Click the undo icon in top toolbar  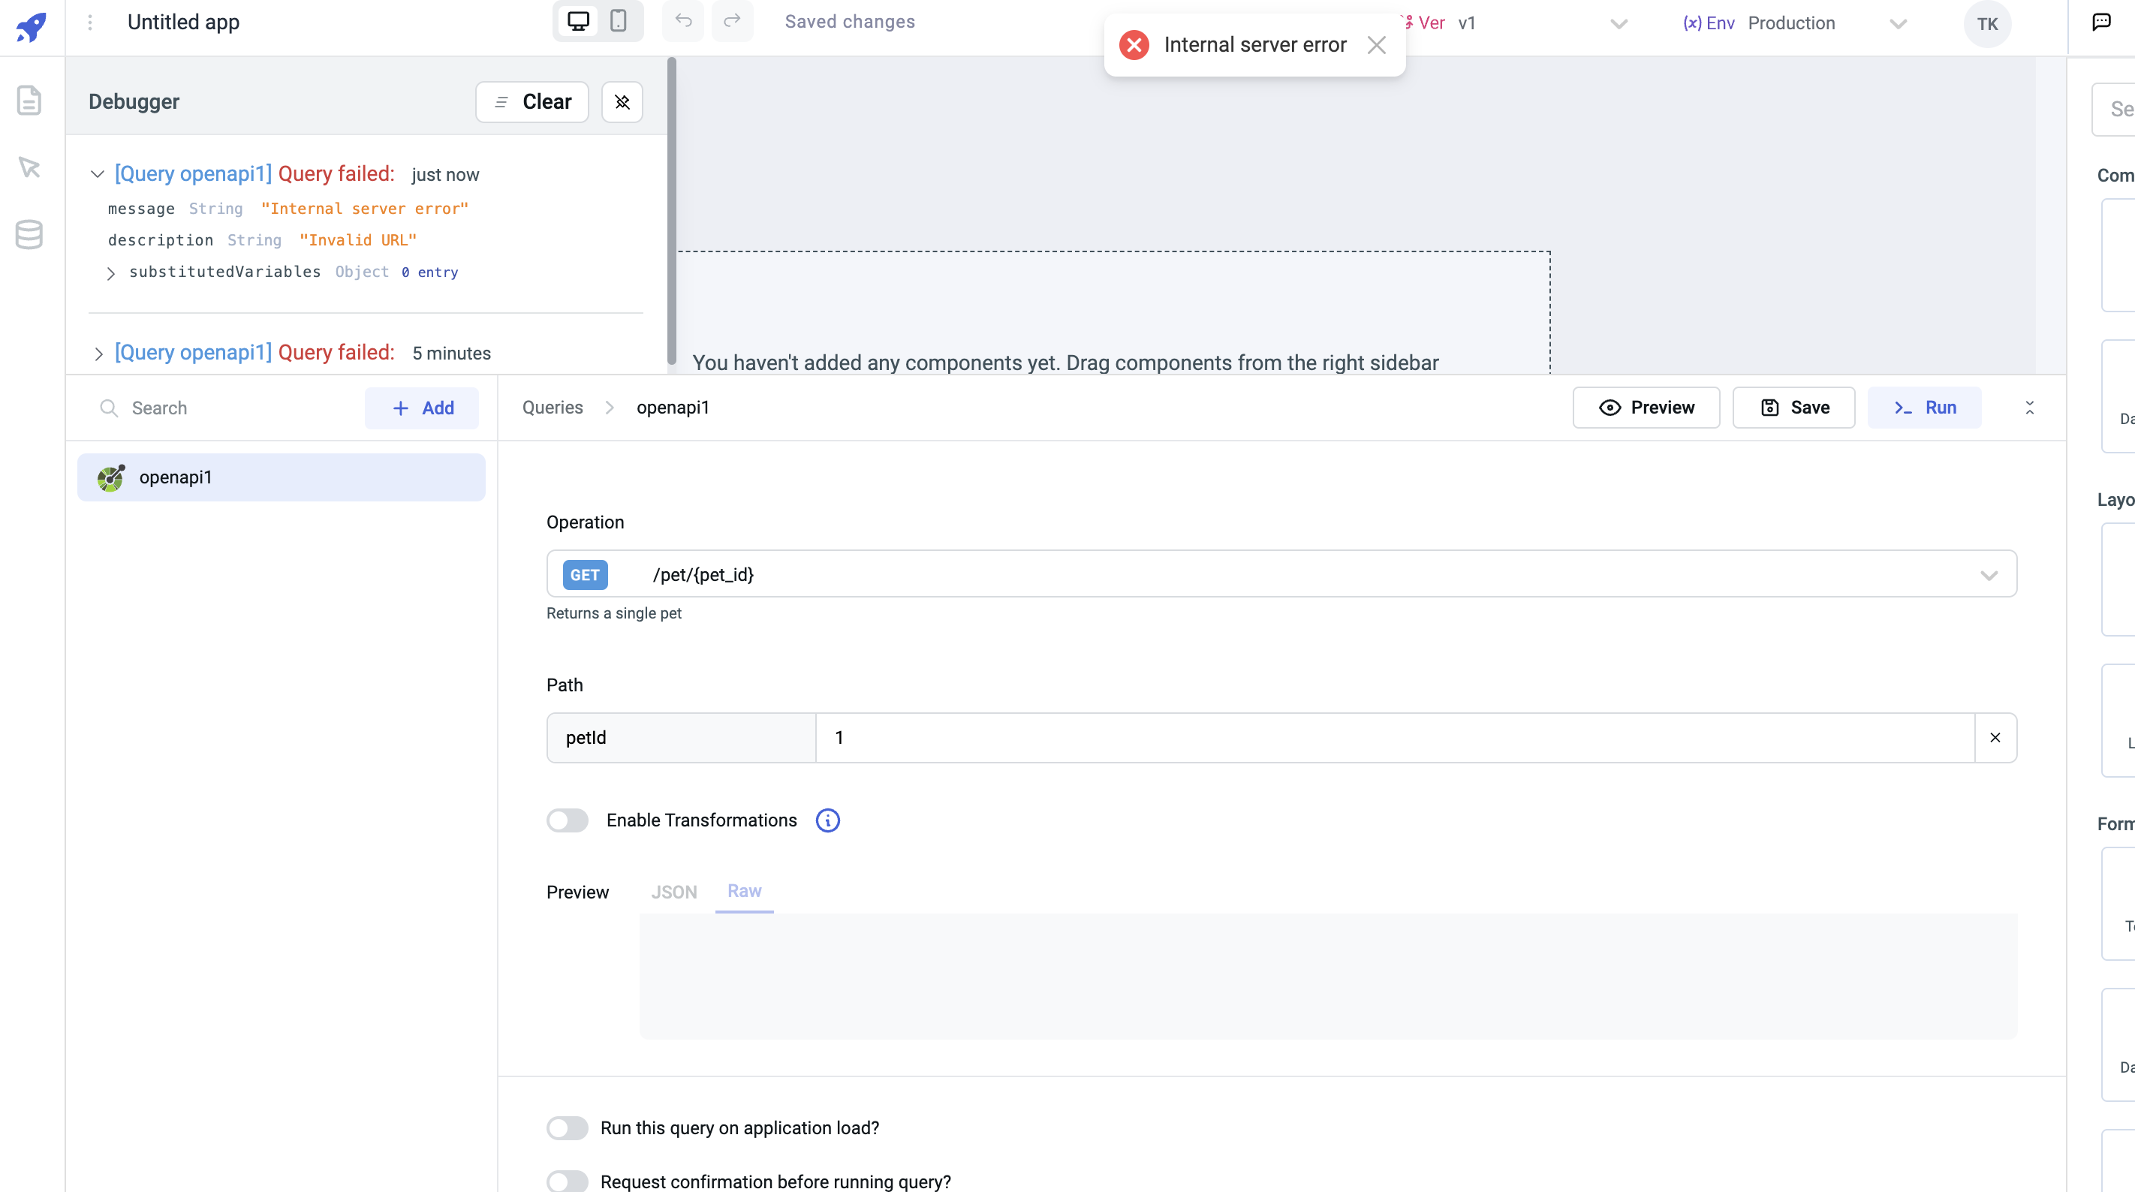coord(682,22)
